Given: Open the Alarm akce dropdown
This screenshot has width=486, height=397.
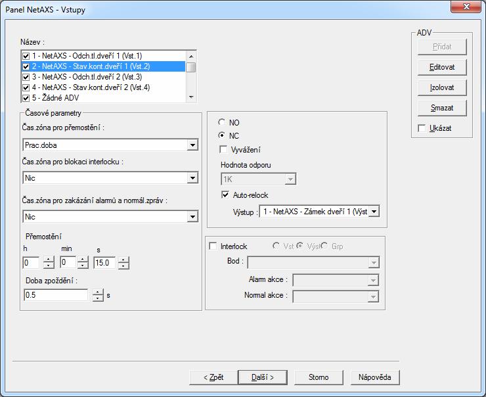Looking at the screenshot, I should [x=373, y=280].
